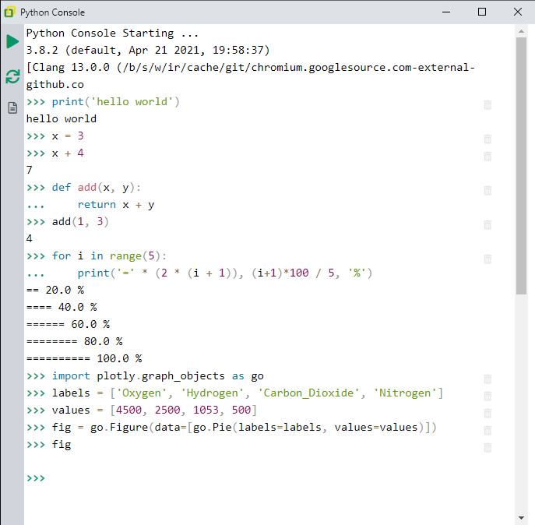Click the vertical scrollbar thumb
535x525 pixels.
click(x=521, y=166)
